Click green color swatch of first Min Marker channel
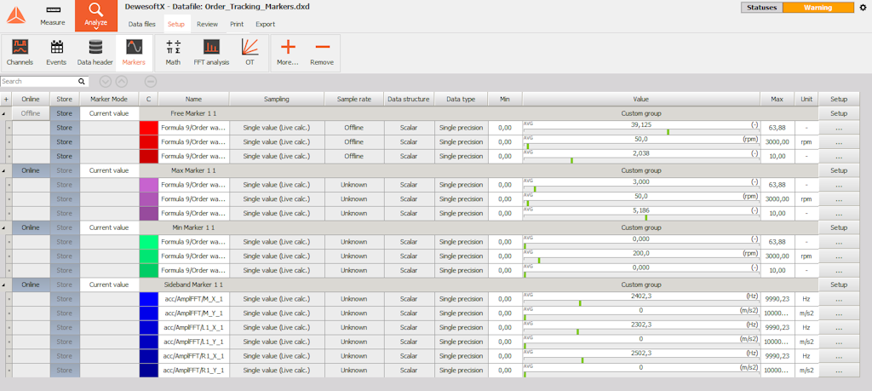This screenshot has height=391, width=872. click(149, 241)
